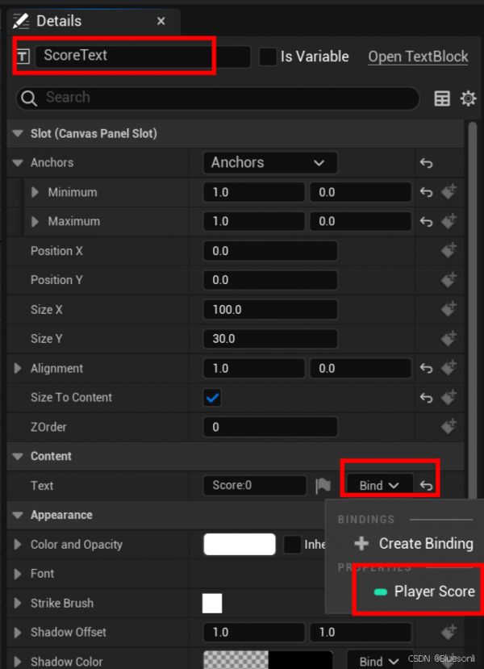Open the Anchors preset dropdown
The width and height of the screenshot is (484, 669).
(269, 163)
